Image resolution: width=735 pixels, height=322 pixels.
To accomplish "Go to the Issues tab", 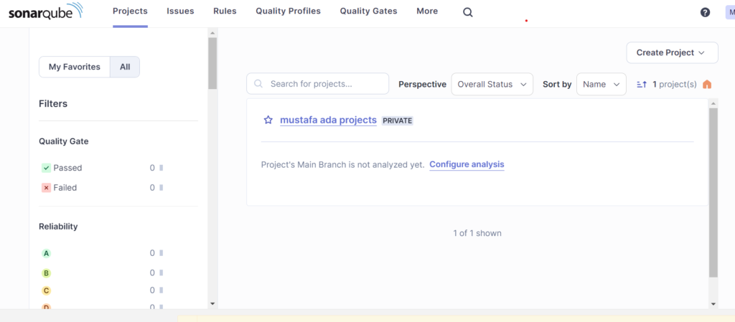I will pyautogui.click(x=180, y=11).
